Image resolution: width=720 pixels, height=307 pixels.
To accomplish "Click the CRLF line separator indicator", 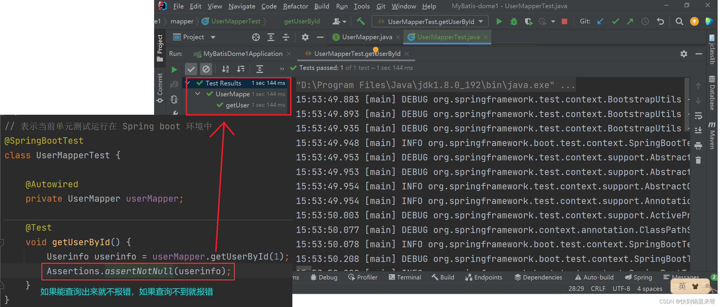I will point(598,289).
